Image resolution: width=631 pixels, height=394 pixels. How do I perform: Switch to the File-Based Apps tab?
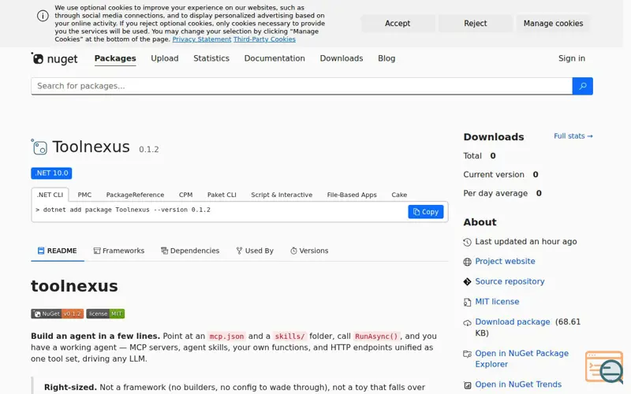pyautogui.click(x=352, y=195)
